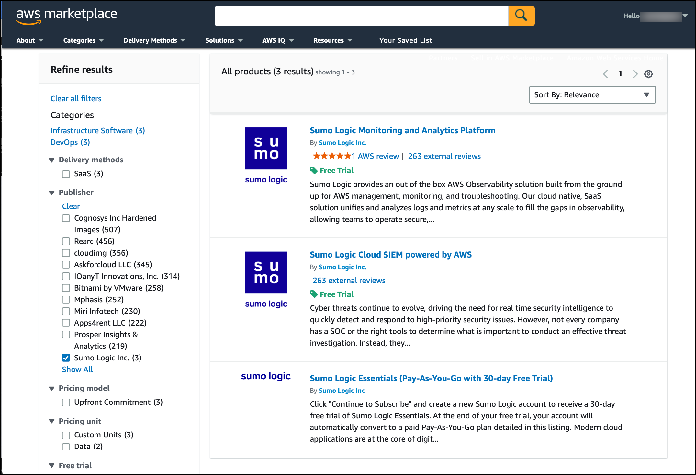Enable the SaaS delivery method checkbox
696x475 pixels.
coord(66,174)
